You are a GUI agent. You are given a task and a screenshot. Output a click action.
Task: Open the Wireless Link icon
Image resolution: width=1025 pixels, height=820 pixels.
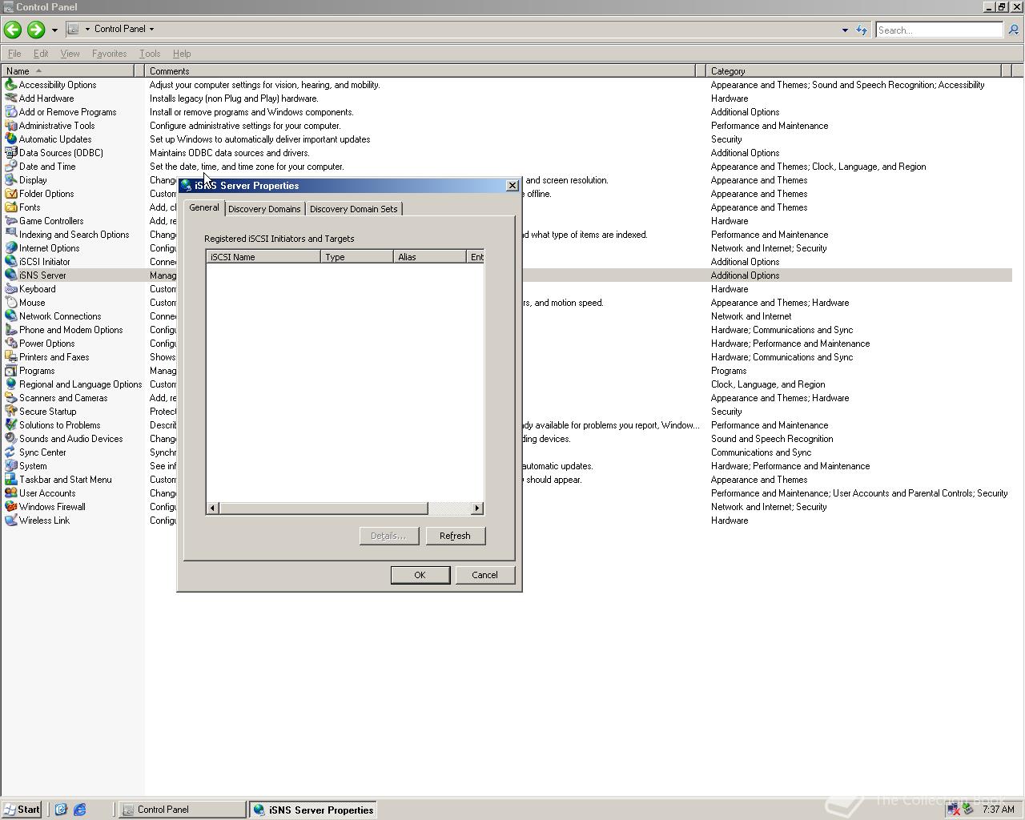11,521
